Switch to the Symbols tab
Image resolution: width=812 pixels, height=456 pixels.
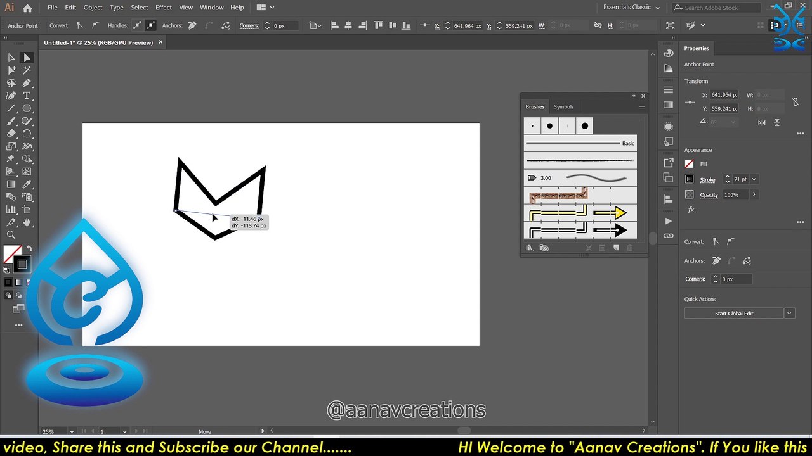pos(563,106)
